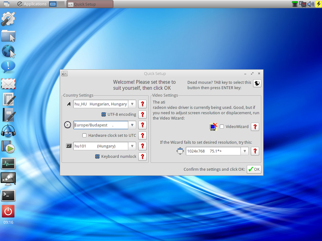The image size is (322, 241).
Task: Tick the VideoWizard checkbox
Action: (x=222, y=127)
